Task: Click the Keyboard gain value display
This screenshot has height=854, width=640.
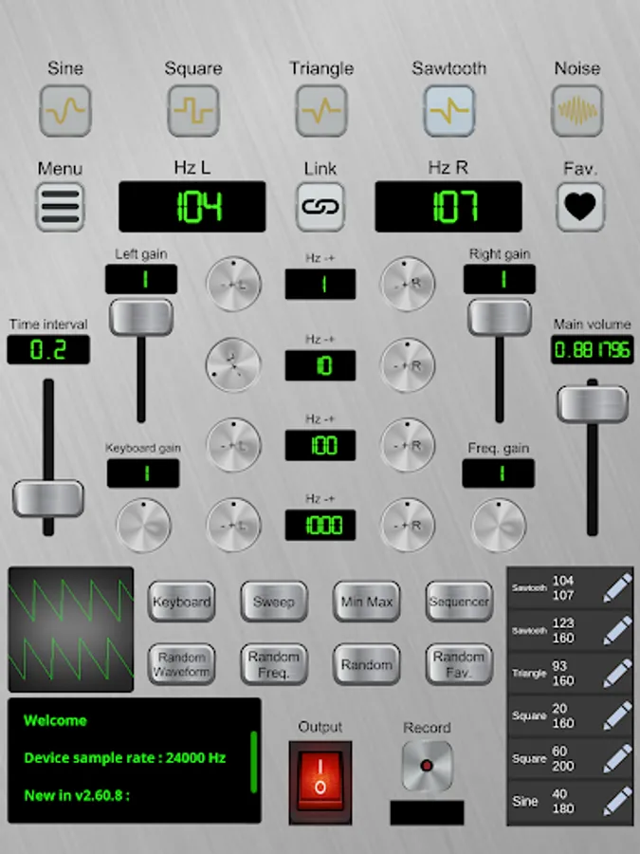Action: tap(143, 473)
